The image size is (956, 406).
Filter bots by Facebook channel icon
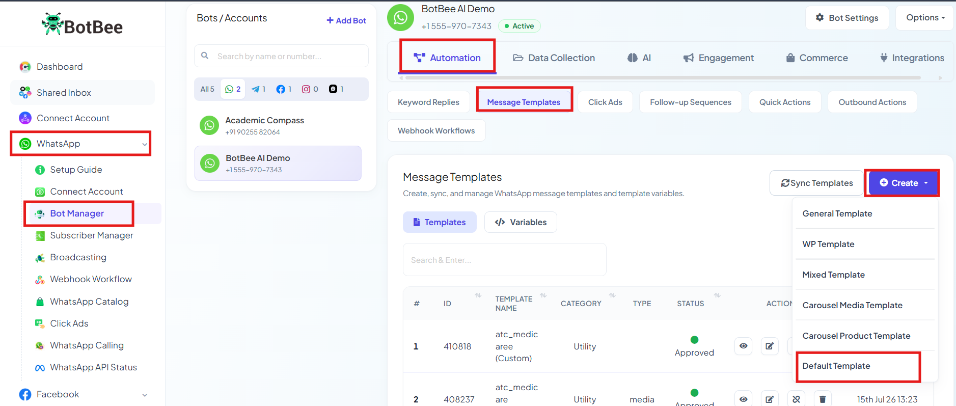tap(284, 89)
